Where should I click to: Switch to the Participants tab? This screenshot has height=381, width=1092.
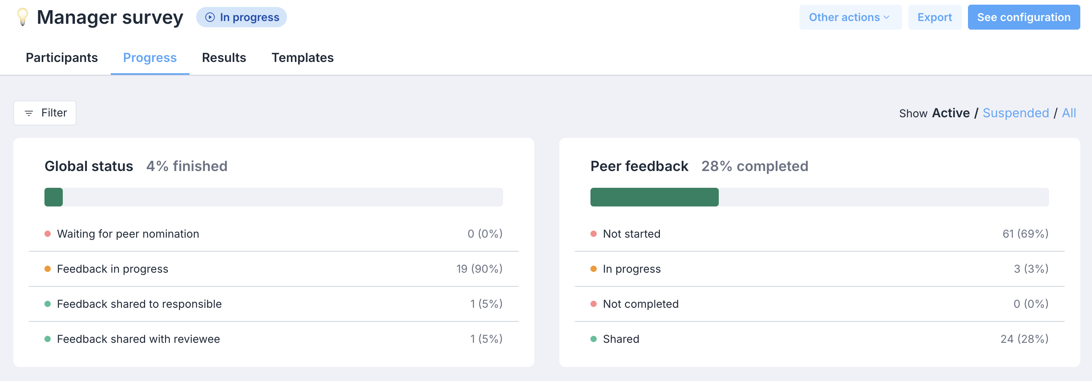(62, 58)
